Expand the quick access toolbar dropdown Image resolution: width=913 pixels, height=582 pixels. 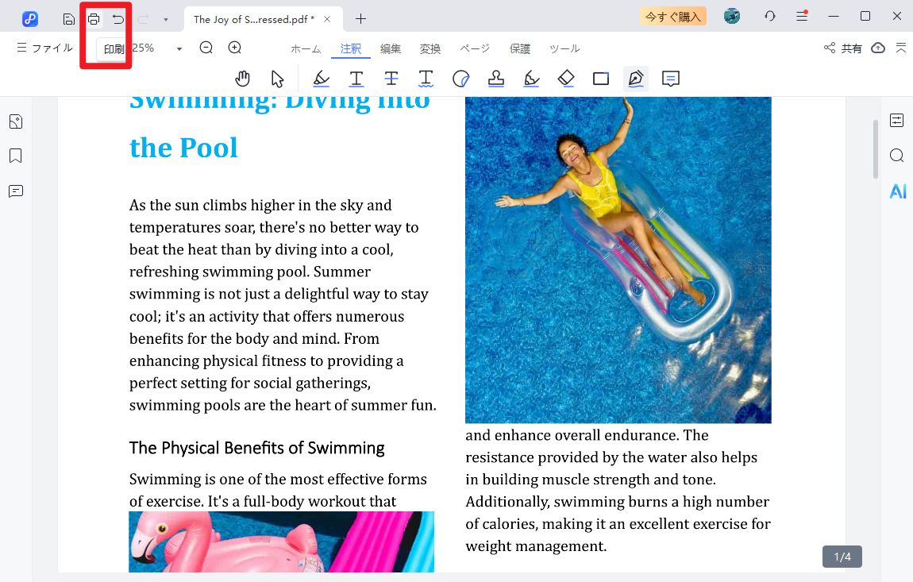tap(165, 19)
